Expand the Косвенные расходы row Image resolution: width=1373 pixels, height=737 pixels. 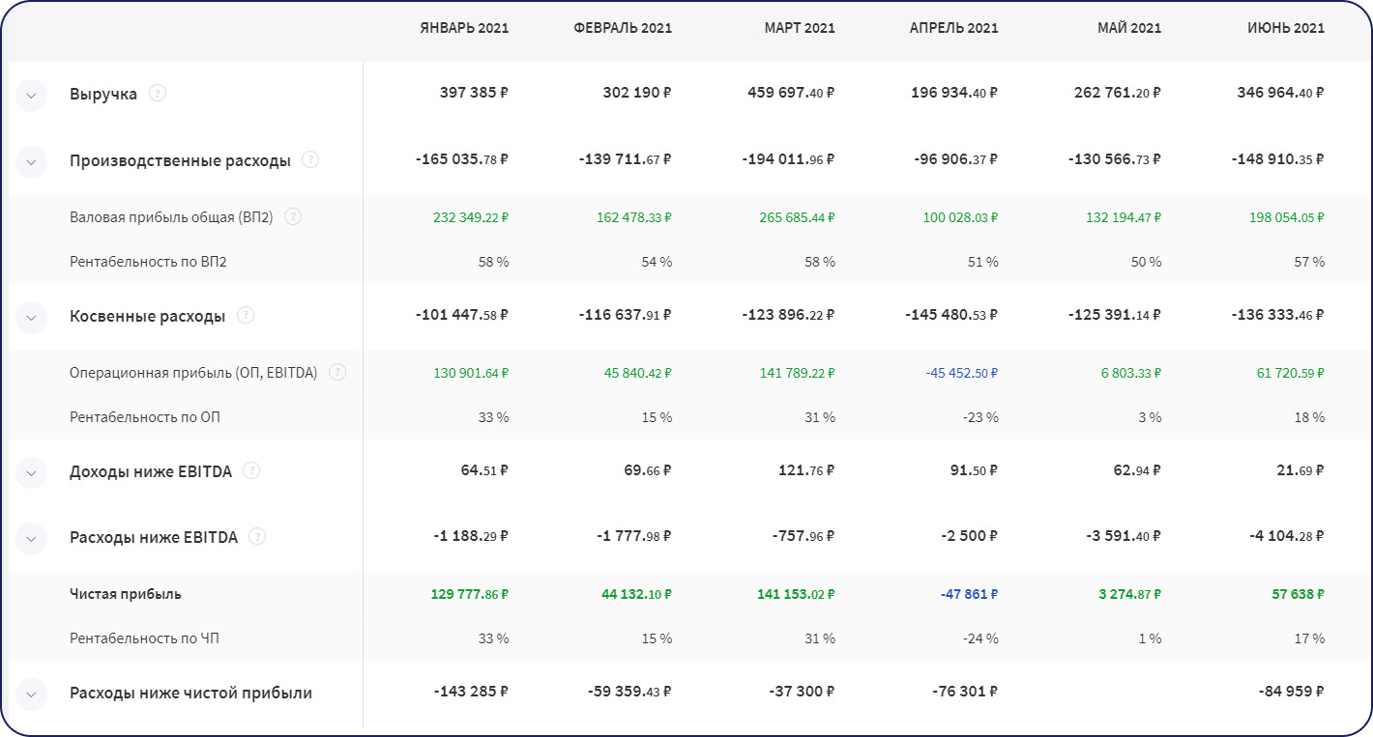click(31, 316)
